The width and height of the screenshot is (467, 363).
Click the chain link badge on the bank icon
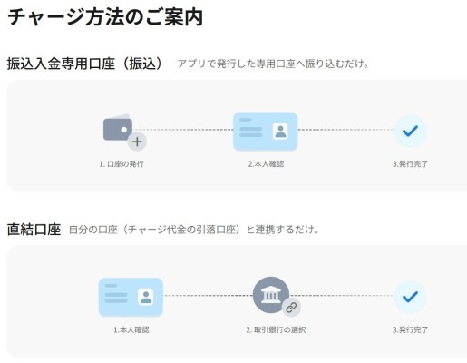pyautogui.click(x=291, y=308)
